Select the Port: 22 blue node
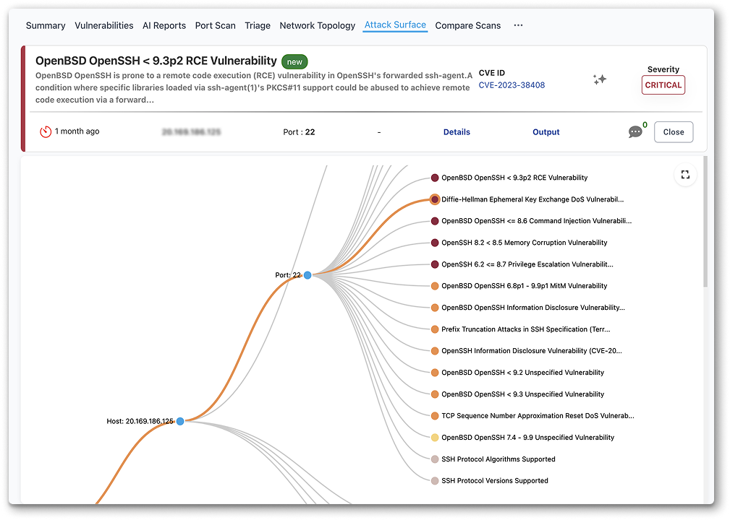The image size is (730, 520). [x=307, y=275]
